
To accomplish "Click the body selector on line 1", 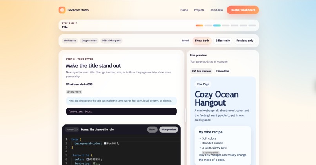I will [x=74, y=139].
